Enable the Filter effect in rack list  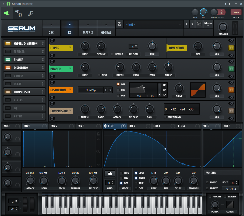(x=8, y=116)
